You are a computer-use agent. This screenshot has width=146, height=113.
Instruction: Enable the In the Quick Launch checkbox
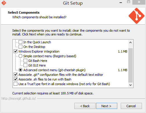tap(20, 42)
